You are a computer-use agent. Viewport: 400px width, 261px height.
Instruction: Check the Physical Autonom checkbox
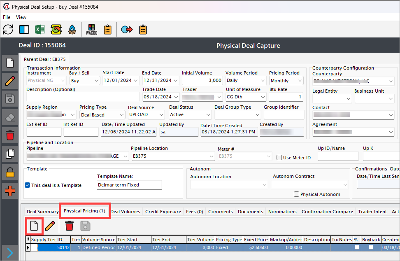point(296,194)
